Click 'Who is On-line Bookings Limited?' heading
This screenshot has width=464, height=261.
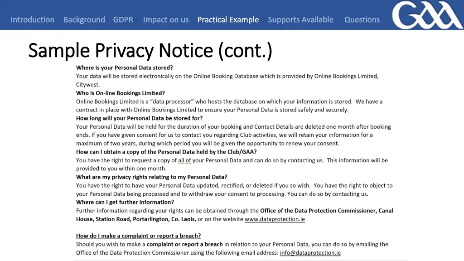coord(121,93)
